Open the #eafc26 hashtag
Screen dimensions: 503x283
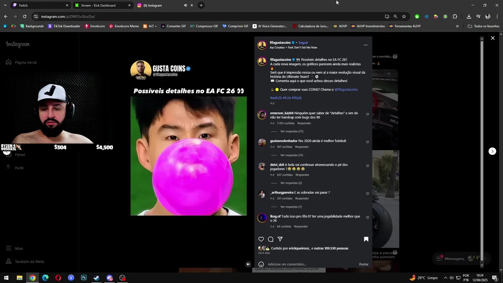tap(276, 98)
